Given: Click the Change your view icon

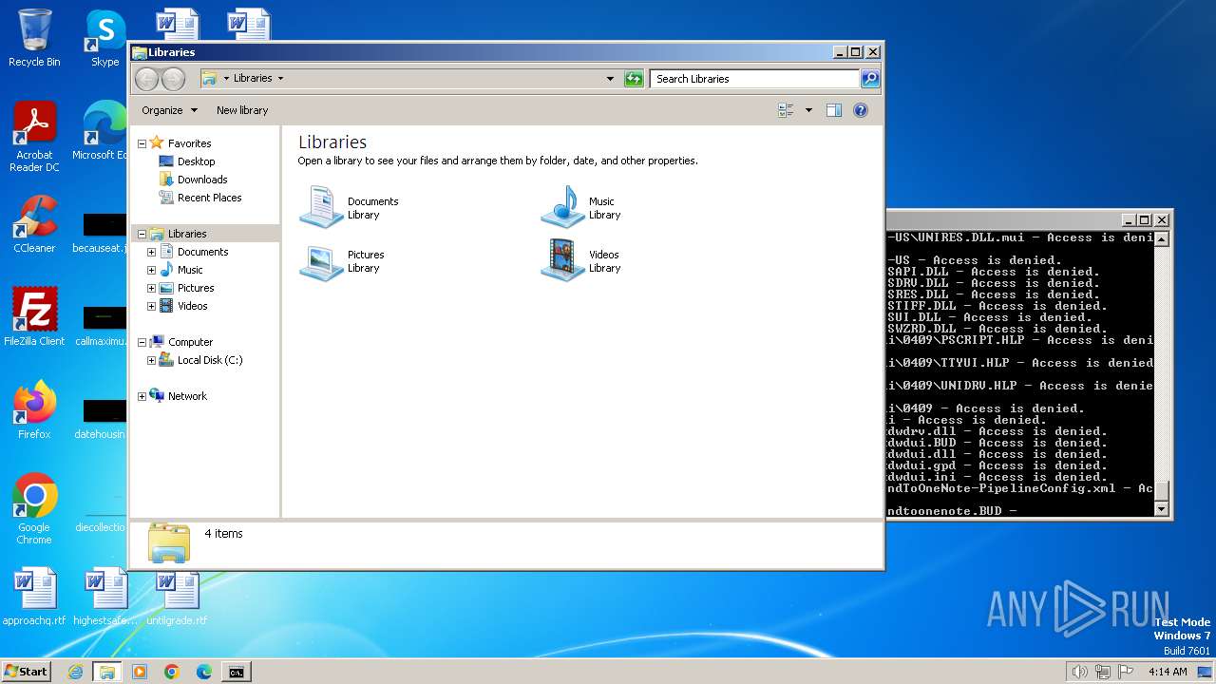Looking at the screenshot, I should 787,110.
